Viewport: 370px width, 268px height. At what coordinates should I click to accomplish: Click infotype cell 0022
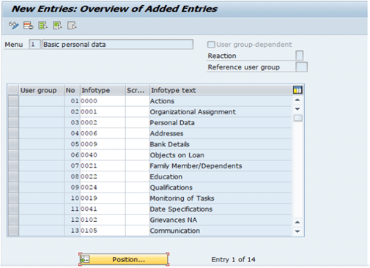pos(103,176)
